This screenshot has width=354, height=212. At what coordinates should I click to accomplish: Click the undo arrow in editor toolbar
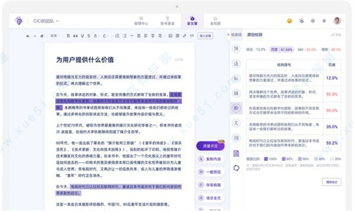pos(28,36)
